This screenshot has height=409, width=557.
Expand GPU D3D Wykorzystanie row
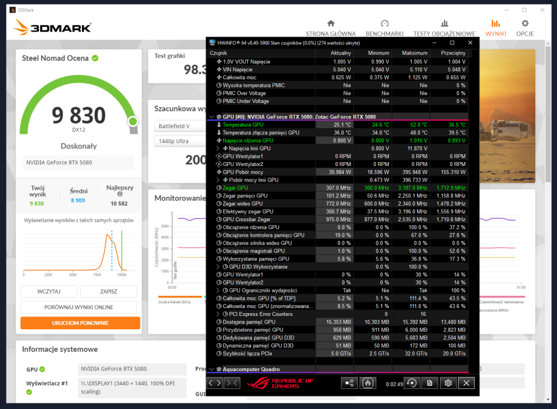[x=218, y=267]
